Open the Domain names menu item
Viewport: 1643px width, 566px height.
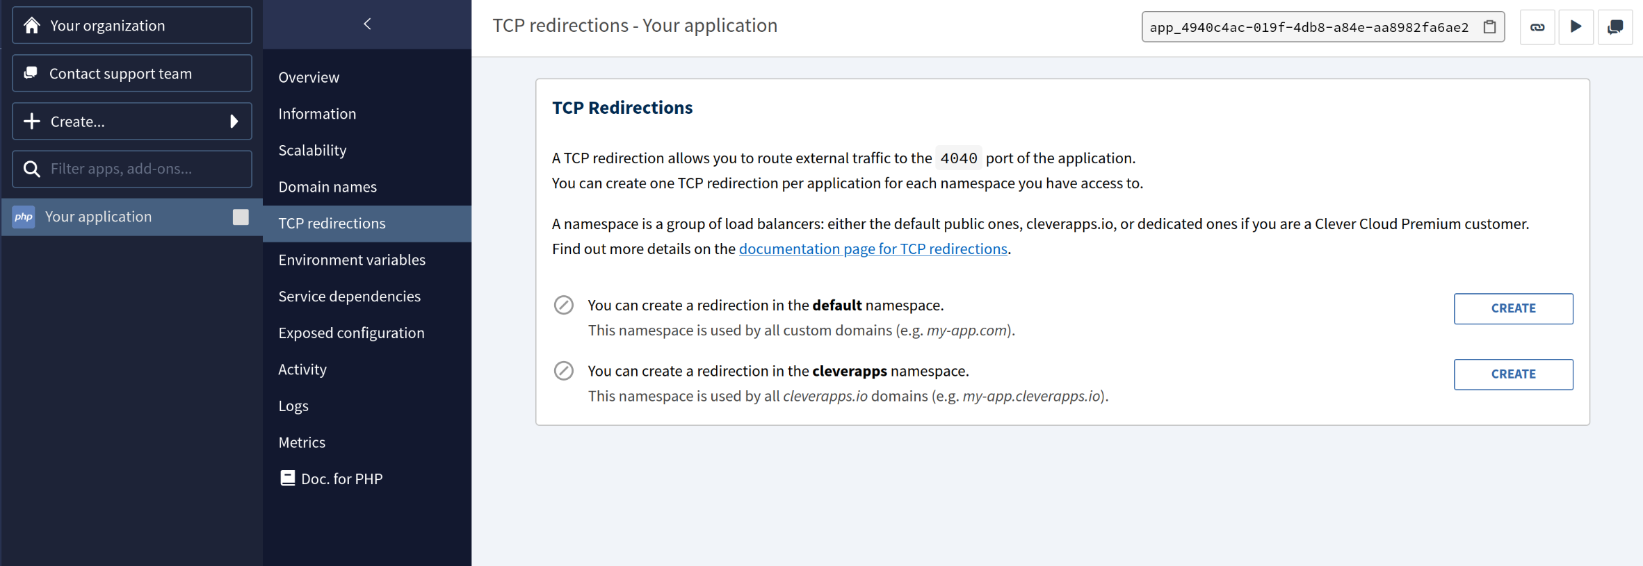coord(327,187)
